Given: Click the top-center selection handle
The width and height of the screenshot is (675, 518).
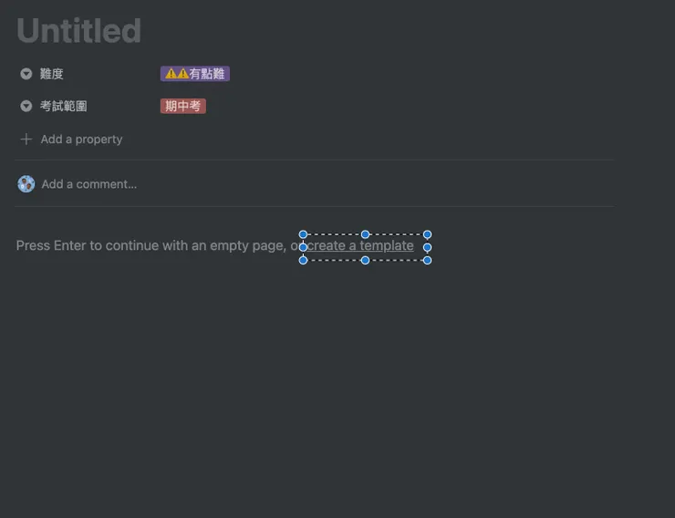Looking at the screenshot, I should (x=365, y=234).
